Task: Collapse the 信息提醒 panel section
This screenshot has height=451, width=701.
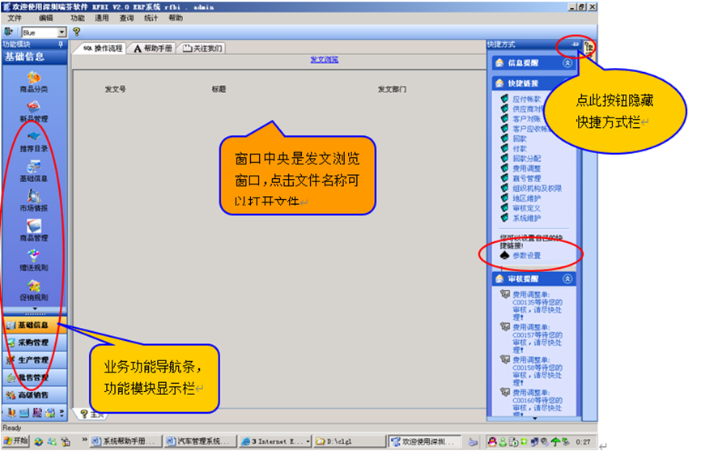Action: tap(567, 62)
